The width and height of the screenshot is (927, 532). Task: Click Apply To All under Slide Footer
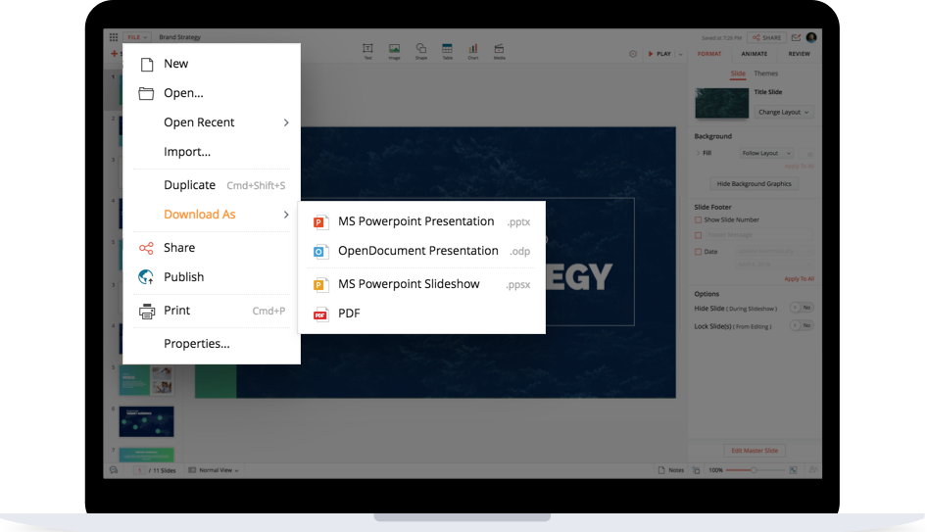pyautogui.click(x=799, y=279)
